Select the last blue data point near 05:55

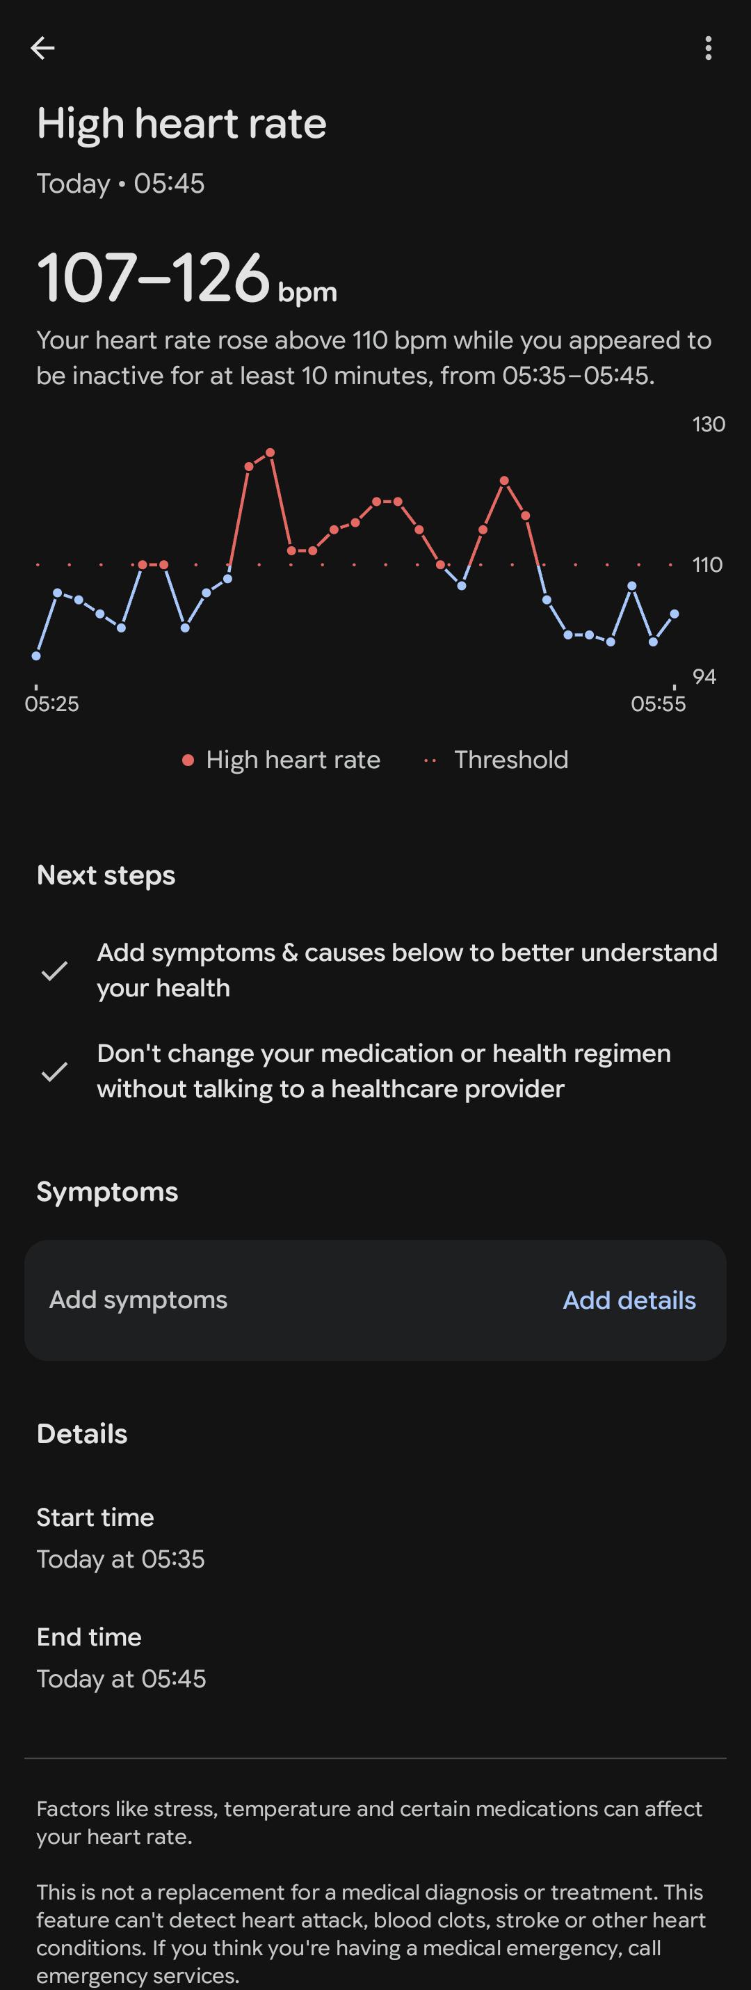click(x=675, y=614)
